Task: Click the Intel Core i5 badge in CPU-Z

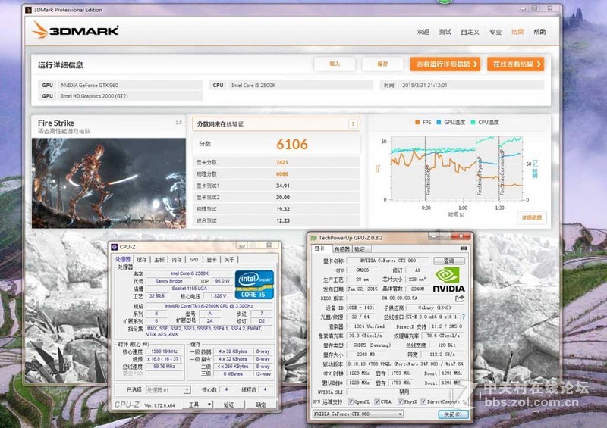Action: click(x=254, y=285)
